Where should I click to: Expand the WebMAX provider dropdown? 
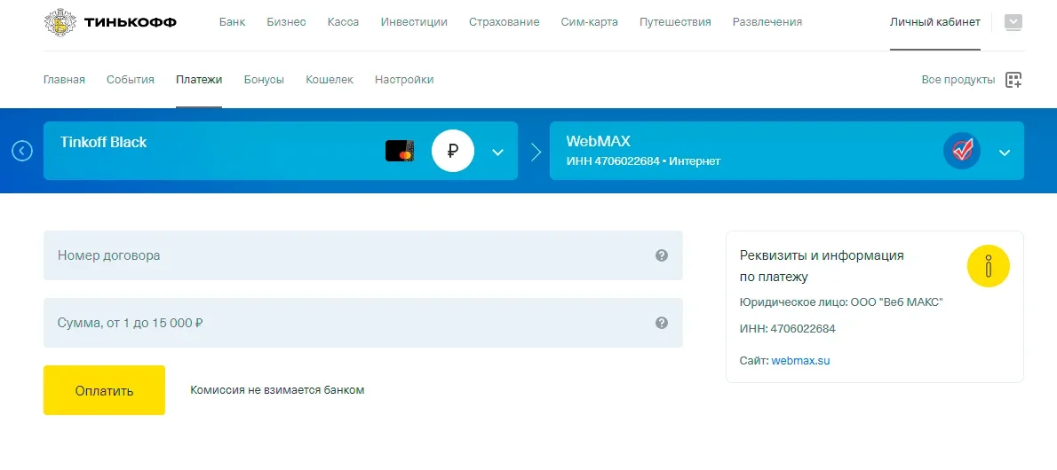(x=1005, y=153)
